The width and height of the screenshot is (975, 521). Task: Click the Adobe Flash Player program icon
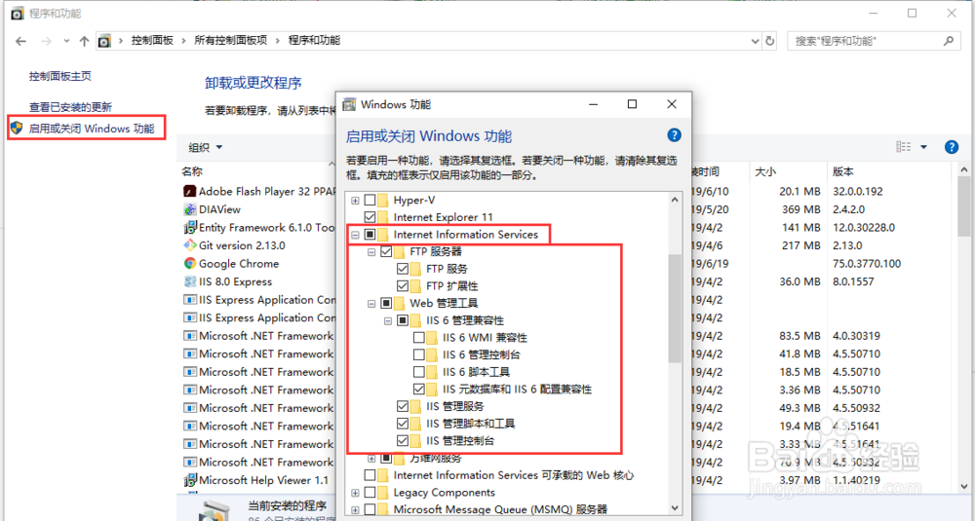(190, 191)
